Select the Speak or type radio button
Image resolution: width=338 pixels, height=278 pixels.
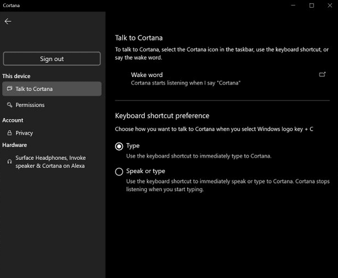tap(119, 172)
